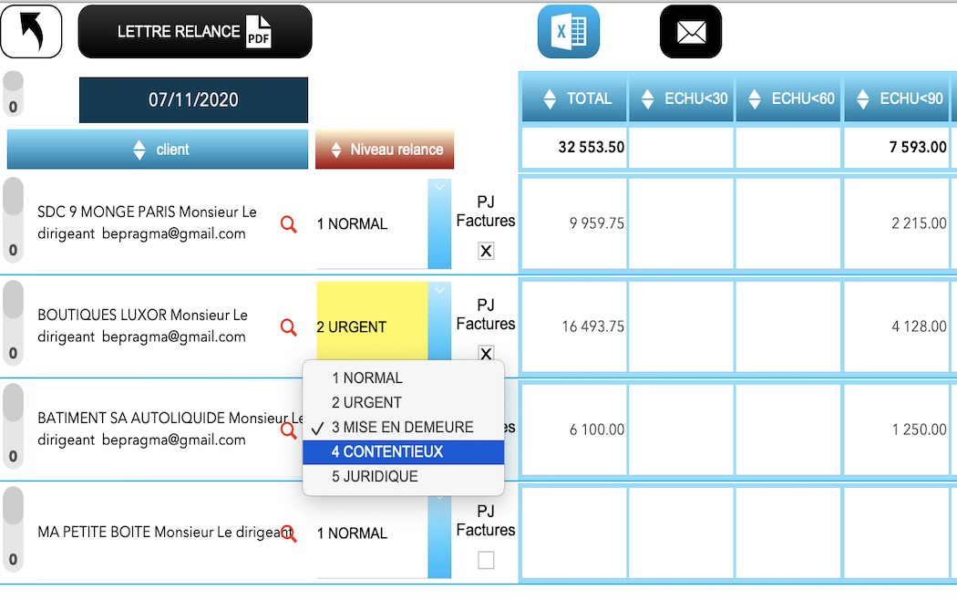
Task: Choose 2 URGENT in the popup menu
Action: click(x=404, y=402)
